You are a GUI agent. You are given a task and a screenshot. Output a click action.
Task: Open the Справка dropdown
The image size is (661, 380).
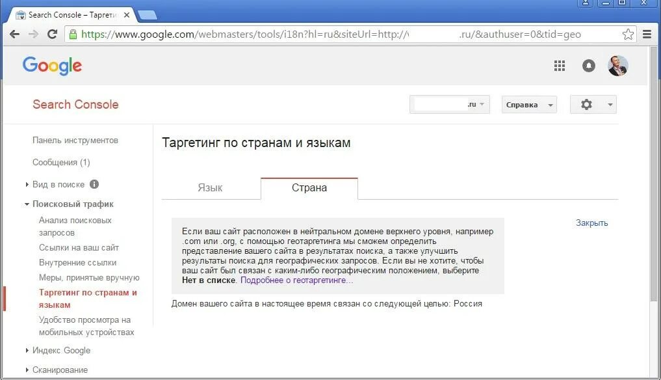[x=529, y=105]
